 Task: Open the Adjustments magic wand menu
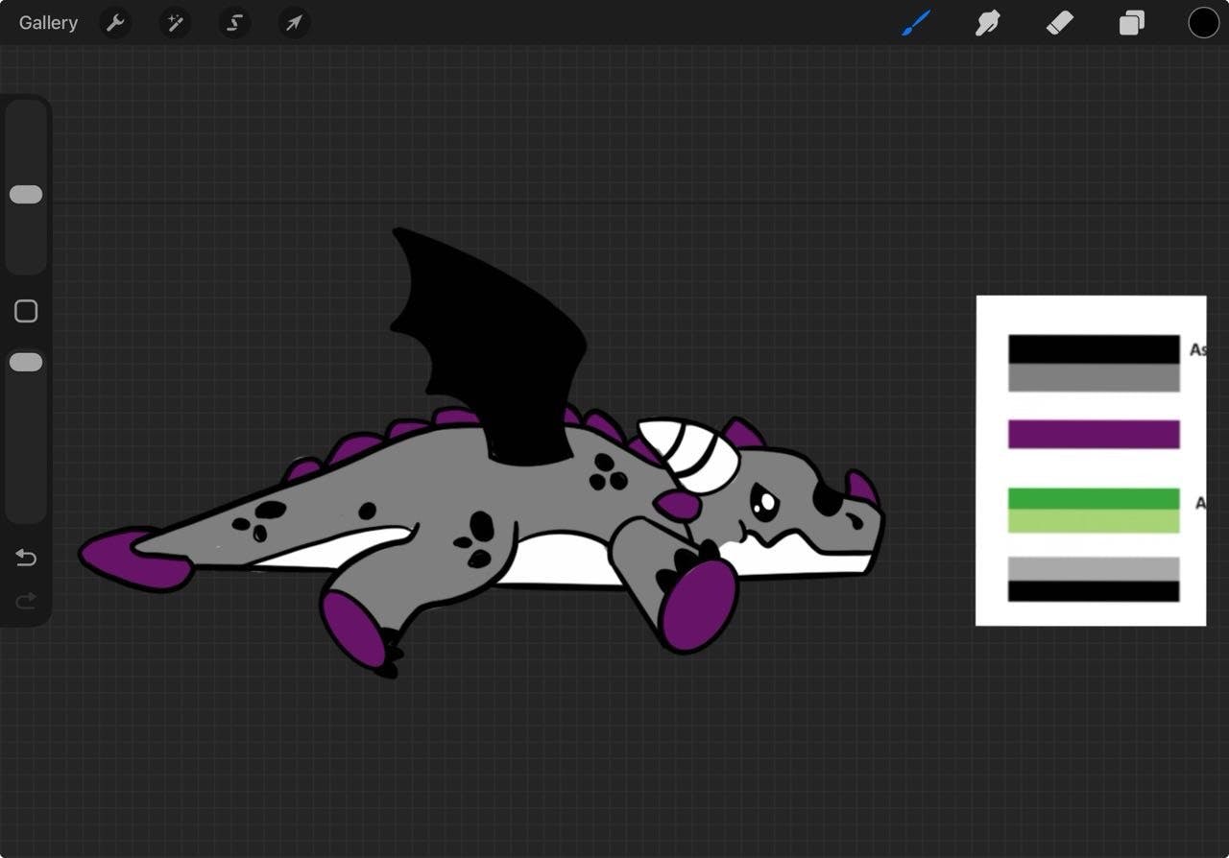coord(175,23)
